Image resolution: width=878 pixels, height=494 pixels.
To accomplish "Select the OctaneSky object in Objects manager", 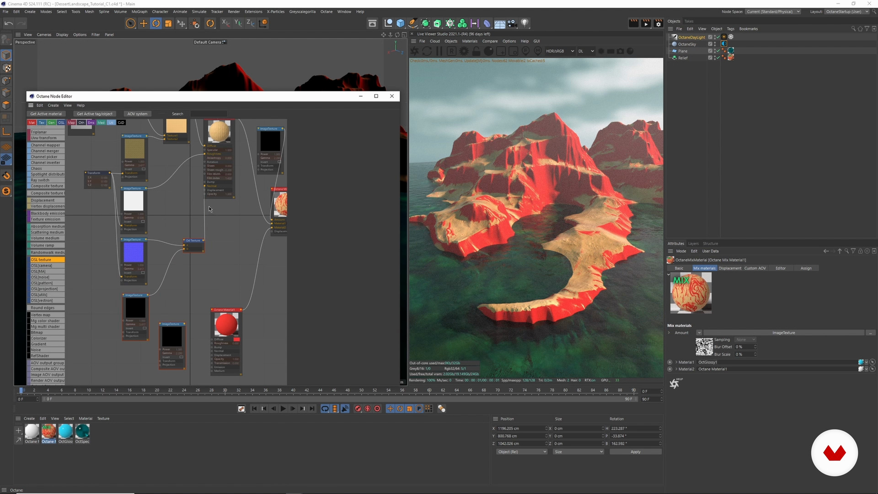I will [687, 44].
